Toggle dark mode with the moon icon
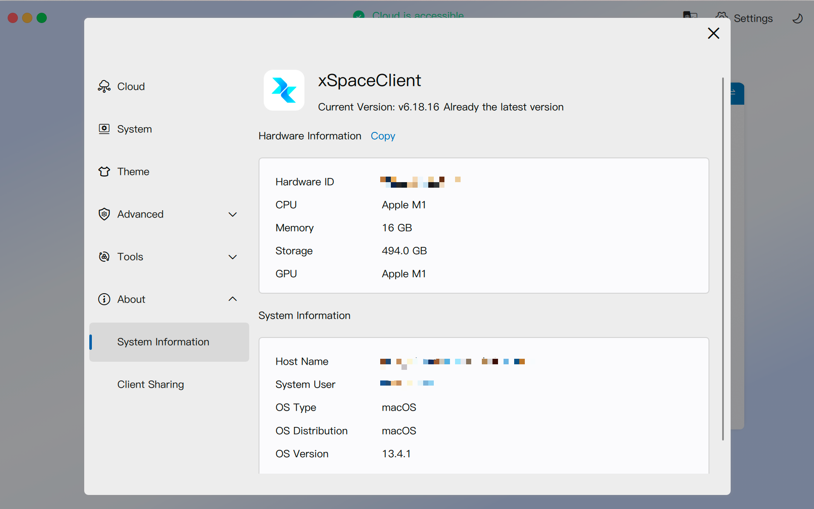Image resolution: width=814 pixels, height=509 pixels. click(x=797, y=18)
